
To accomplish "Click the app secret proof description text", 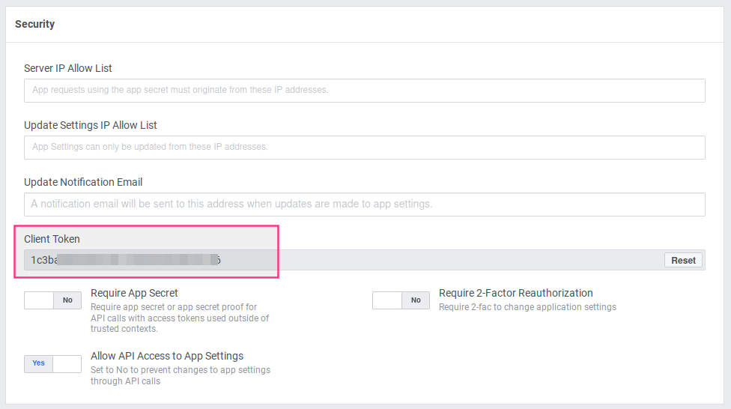I will (x=179, y=318).
